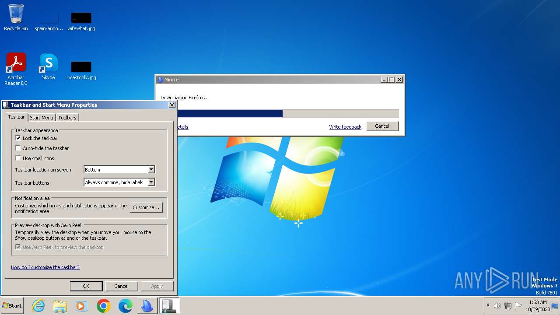Open How do I customize the taskbar link
The width and height of the screenshot is (560, 315).
coord(45,267)
